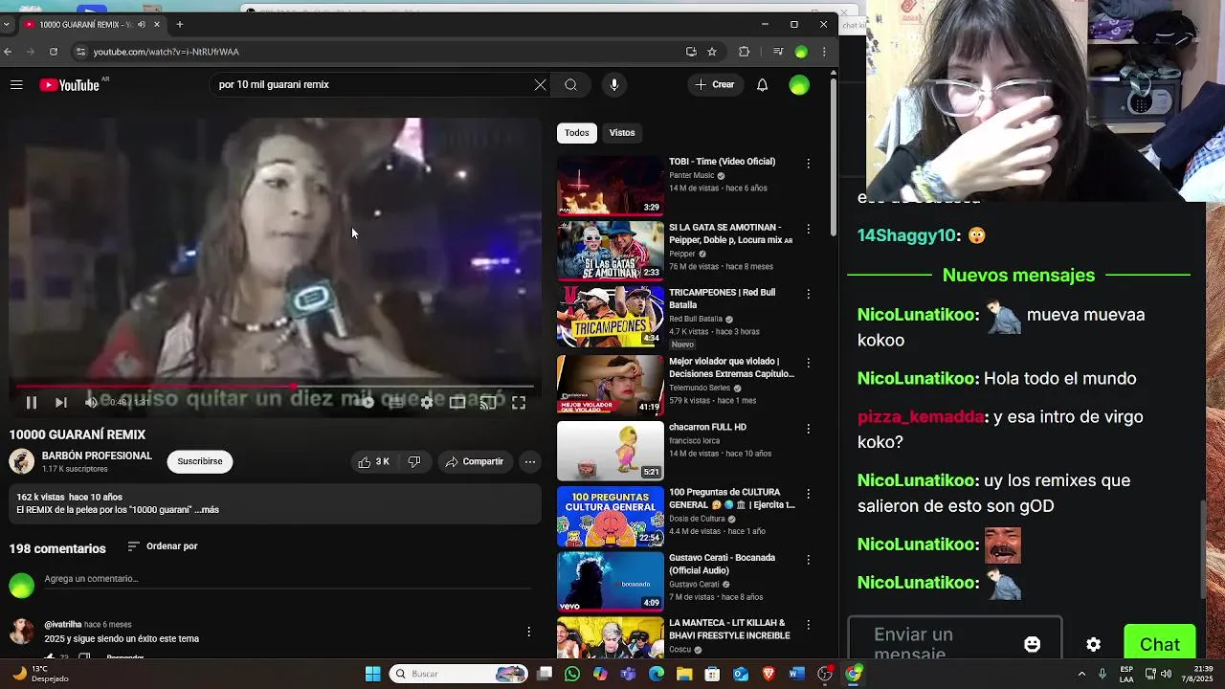Go to the YouTube home logo
Image resolution: width=1225 pixels, height=689 pixels.
70,85
